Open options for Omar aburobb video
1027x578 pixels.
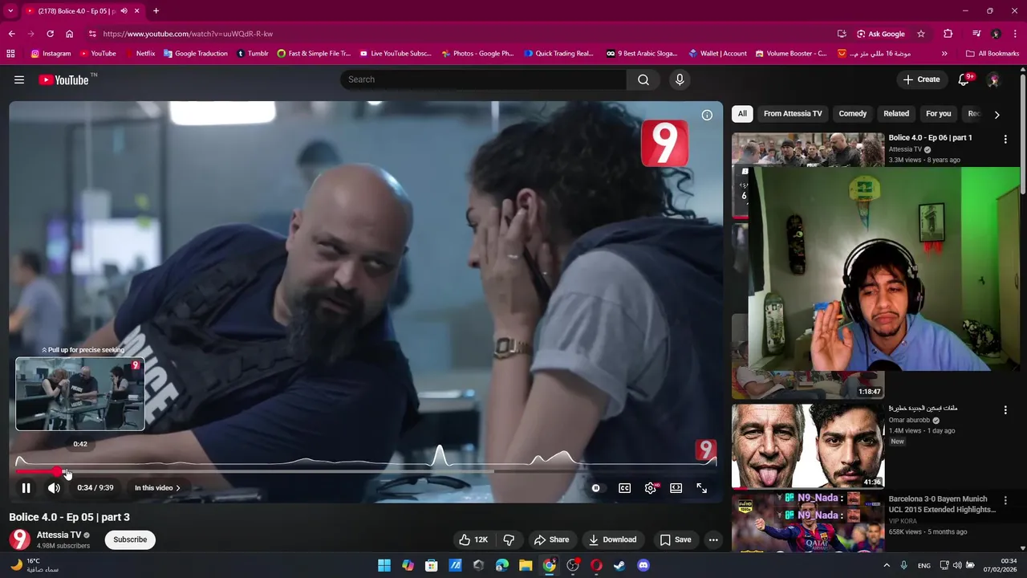pyautogui.click(x=1005, y=410)
